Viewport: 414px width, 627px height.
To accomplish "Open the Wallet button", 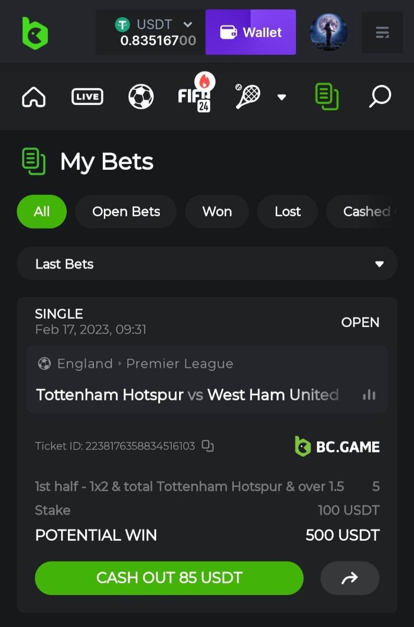I will point(251,32).
